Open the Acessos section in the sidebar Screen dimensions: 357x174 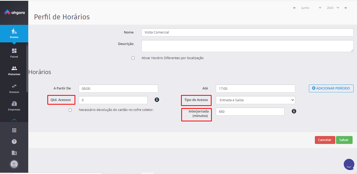click(14, 88)
